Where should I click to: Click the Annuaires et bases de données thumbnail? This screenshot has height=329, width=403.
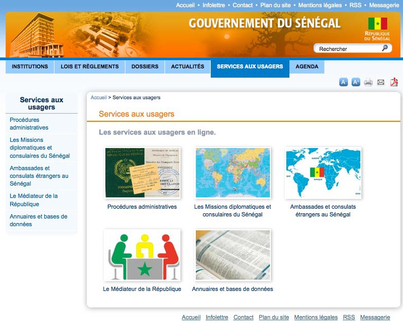[x=233, y=255]
